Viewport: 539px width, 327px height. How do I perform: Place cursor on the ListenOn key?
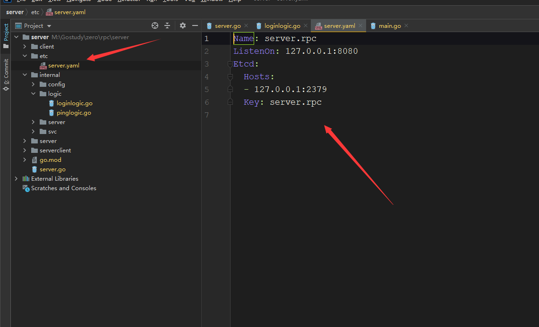(254, 51)
